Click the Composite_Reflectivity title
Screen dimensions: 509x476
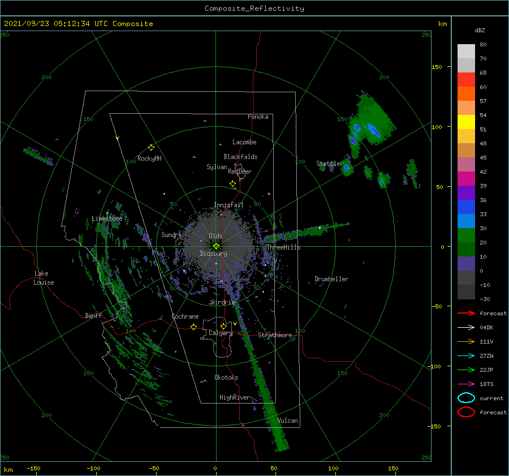(254, 8)
